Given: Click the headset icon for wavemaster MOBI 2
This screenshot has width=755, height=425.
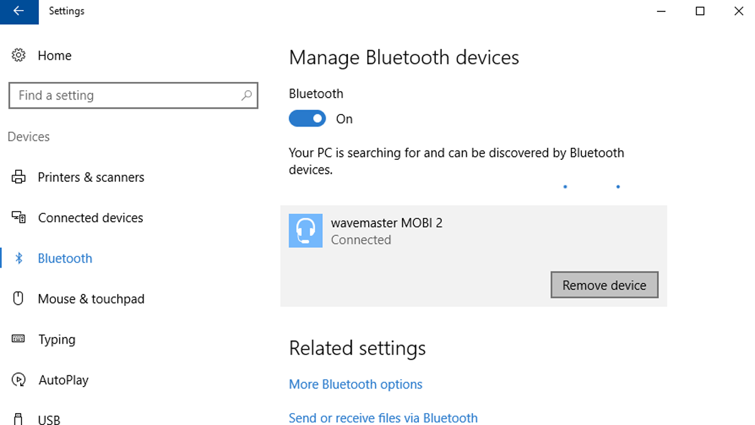Looking at the screenshot, I should point(305,230).
